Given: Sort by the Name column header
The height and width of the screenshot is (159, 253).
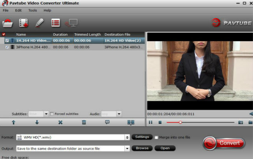Looking at the screenshot, I should pos(21,35).
